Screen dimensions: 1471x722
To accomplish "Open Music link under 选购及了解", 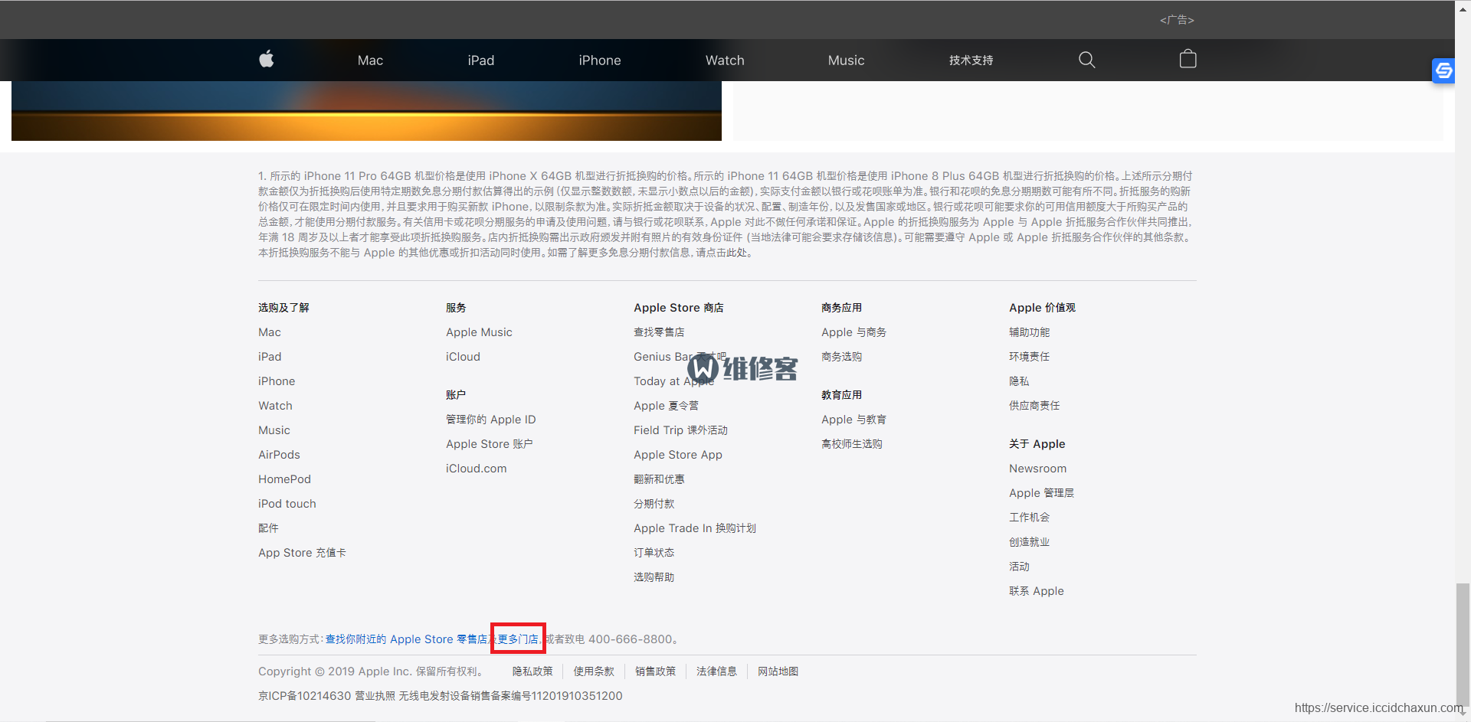I will 274,430.
